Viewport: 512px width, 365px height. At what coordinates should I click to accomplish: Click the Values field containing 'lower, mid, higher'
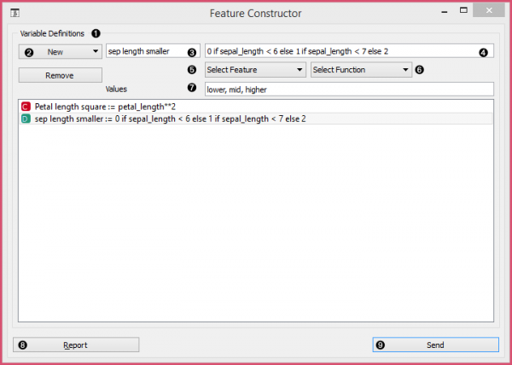point(348,89)
